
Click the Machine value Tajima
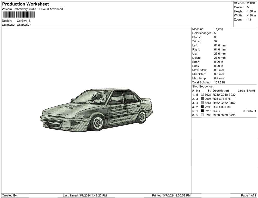[x=218, y=29]
